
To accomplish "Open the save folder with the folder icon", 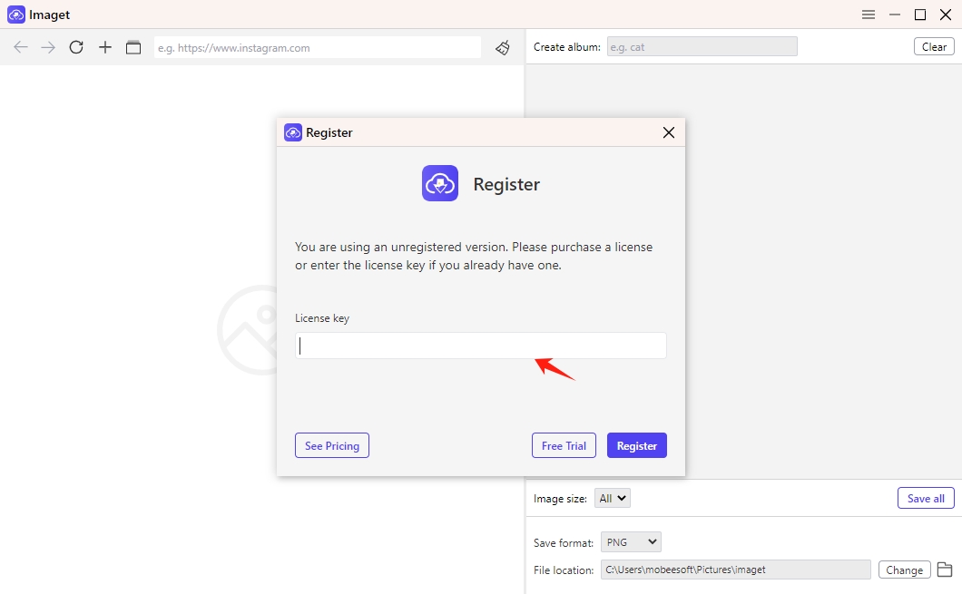I will tap(945, 570).
